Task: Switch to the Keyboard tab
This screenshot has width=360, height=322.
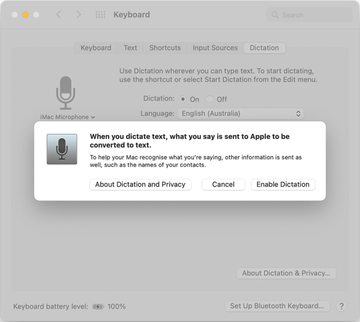Action: point(96,48)
